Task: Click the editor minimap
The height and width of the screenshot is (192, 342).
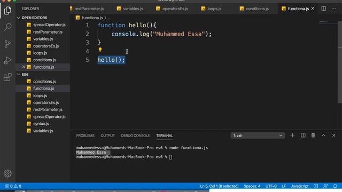Action: 328,22
